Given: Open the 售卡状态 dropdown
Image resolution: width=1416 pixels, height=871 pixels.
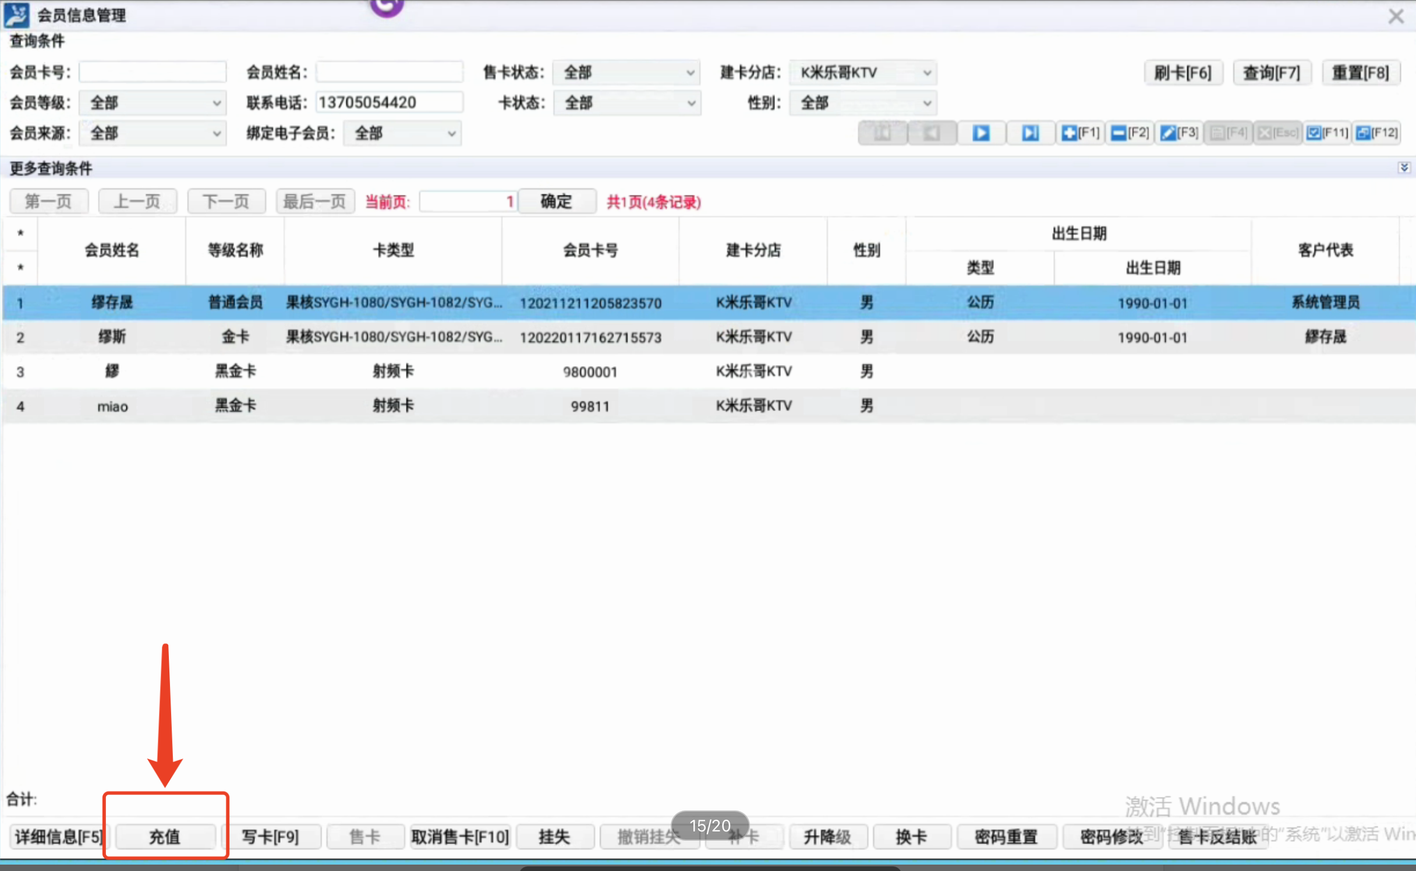Looking at the screenshot, I should (x=626, y=72).
